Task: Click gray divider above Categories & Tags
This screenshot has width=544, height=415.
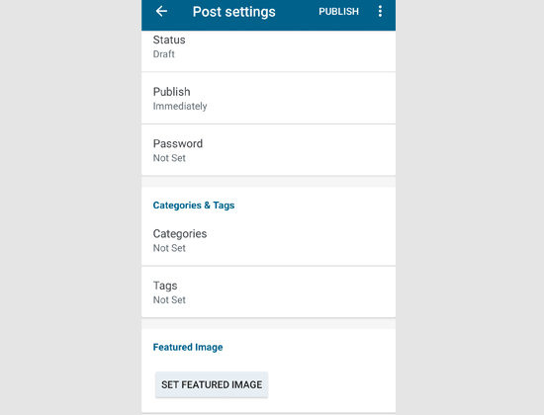Action: [268, 182]
